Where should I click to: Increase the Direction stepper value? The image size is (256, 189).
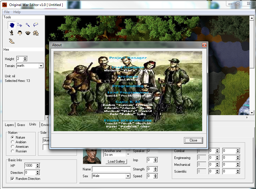tap(38, 171)
